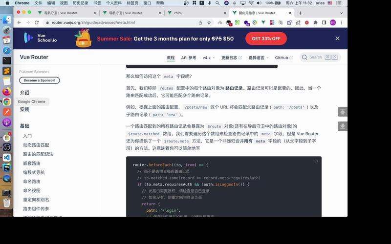Bookmark this page with the star icon
Viewport: 391px width, 244px height.
coord(209,22)
